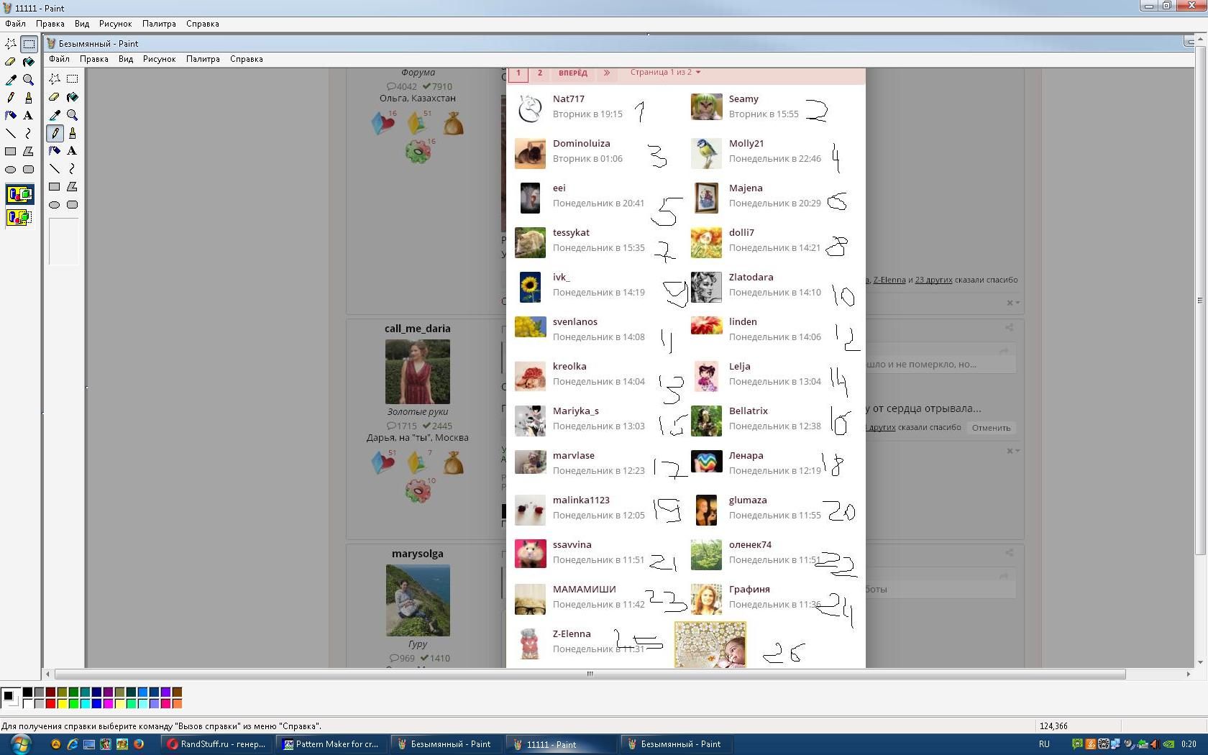Click the vertical scrollbar's down arrow
This screenshot has width=1208, height=755.
point(1199,662)
